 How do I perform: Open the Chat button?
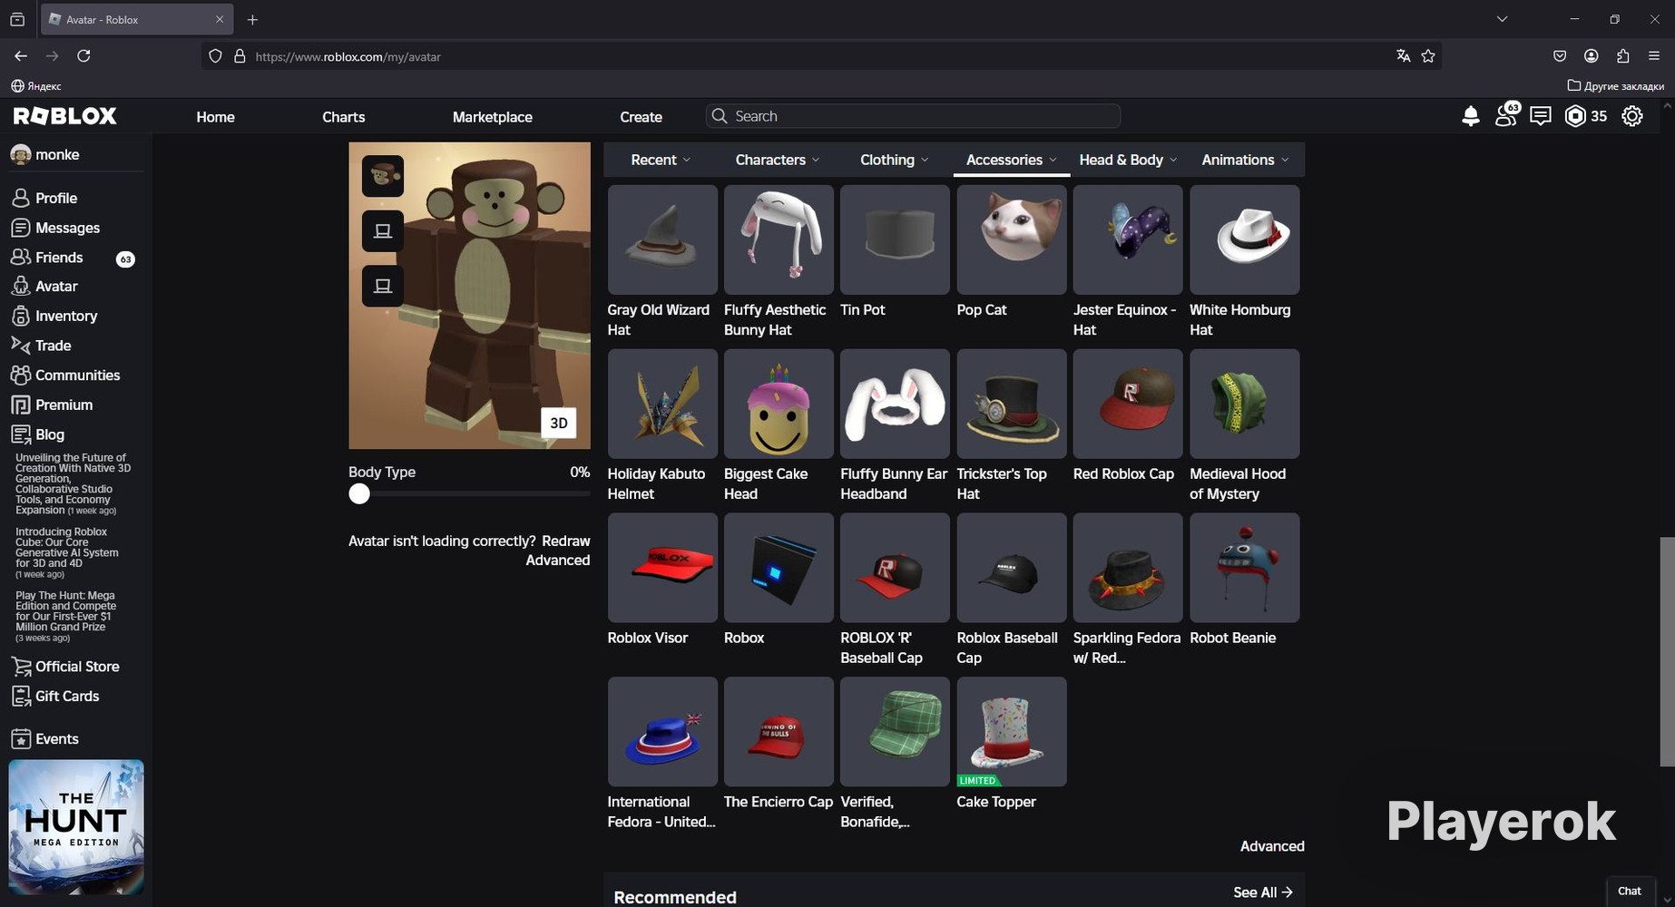pos(1630,891)
